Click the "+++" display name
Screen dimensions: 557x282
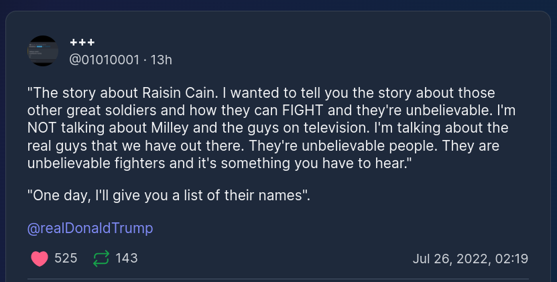coord(82,43)
